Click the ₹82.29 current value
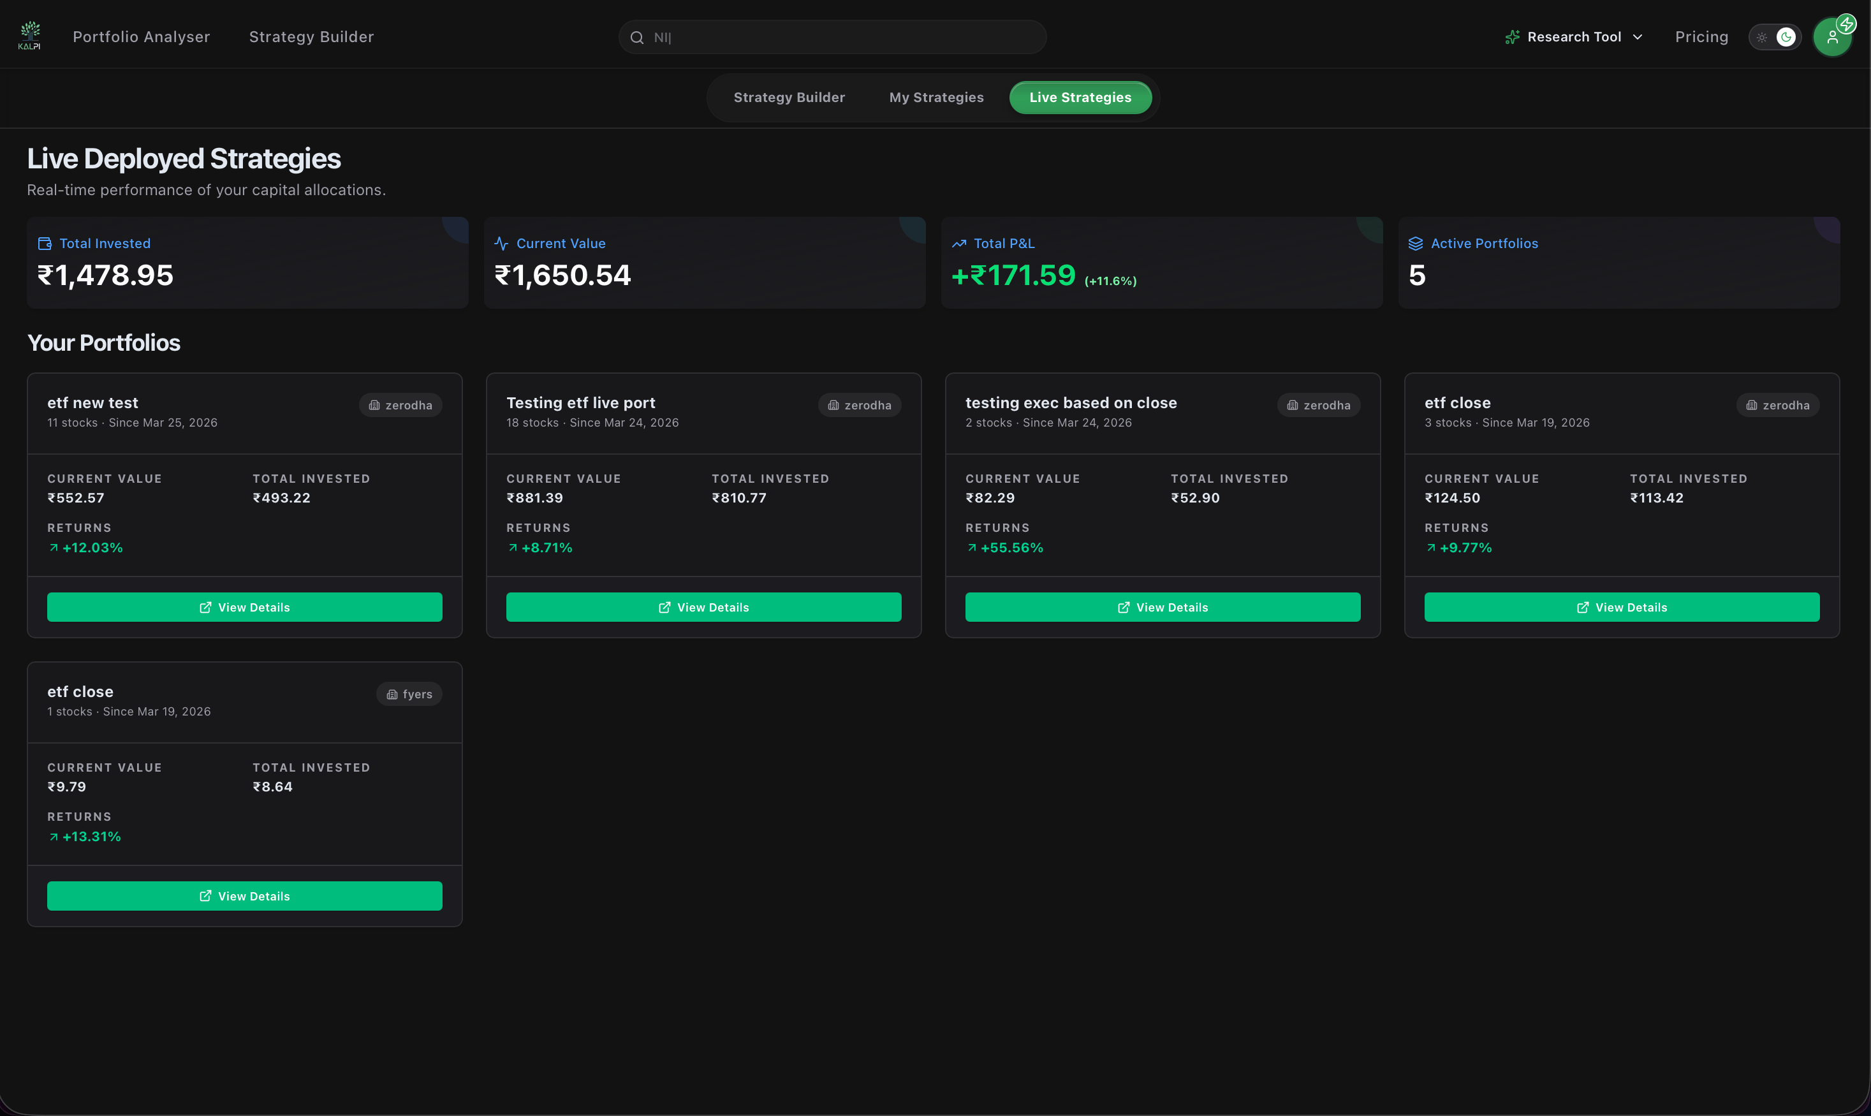 990,498
